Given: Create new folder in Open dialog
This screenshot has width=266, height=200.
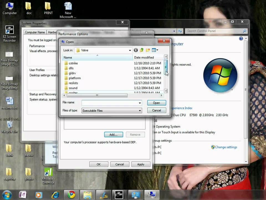Looking at the screenshot, I should [x=148, y=50].
